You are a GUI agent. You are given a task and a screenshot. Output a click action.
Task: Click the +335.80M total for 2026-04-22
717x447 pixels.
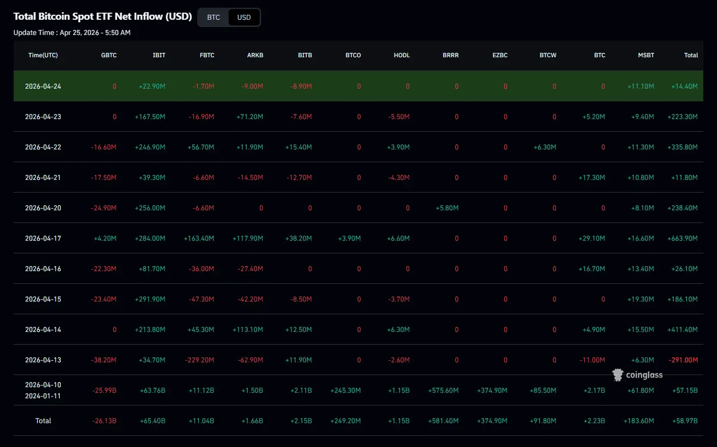(683, 147)
